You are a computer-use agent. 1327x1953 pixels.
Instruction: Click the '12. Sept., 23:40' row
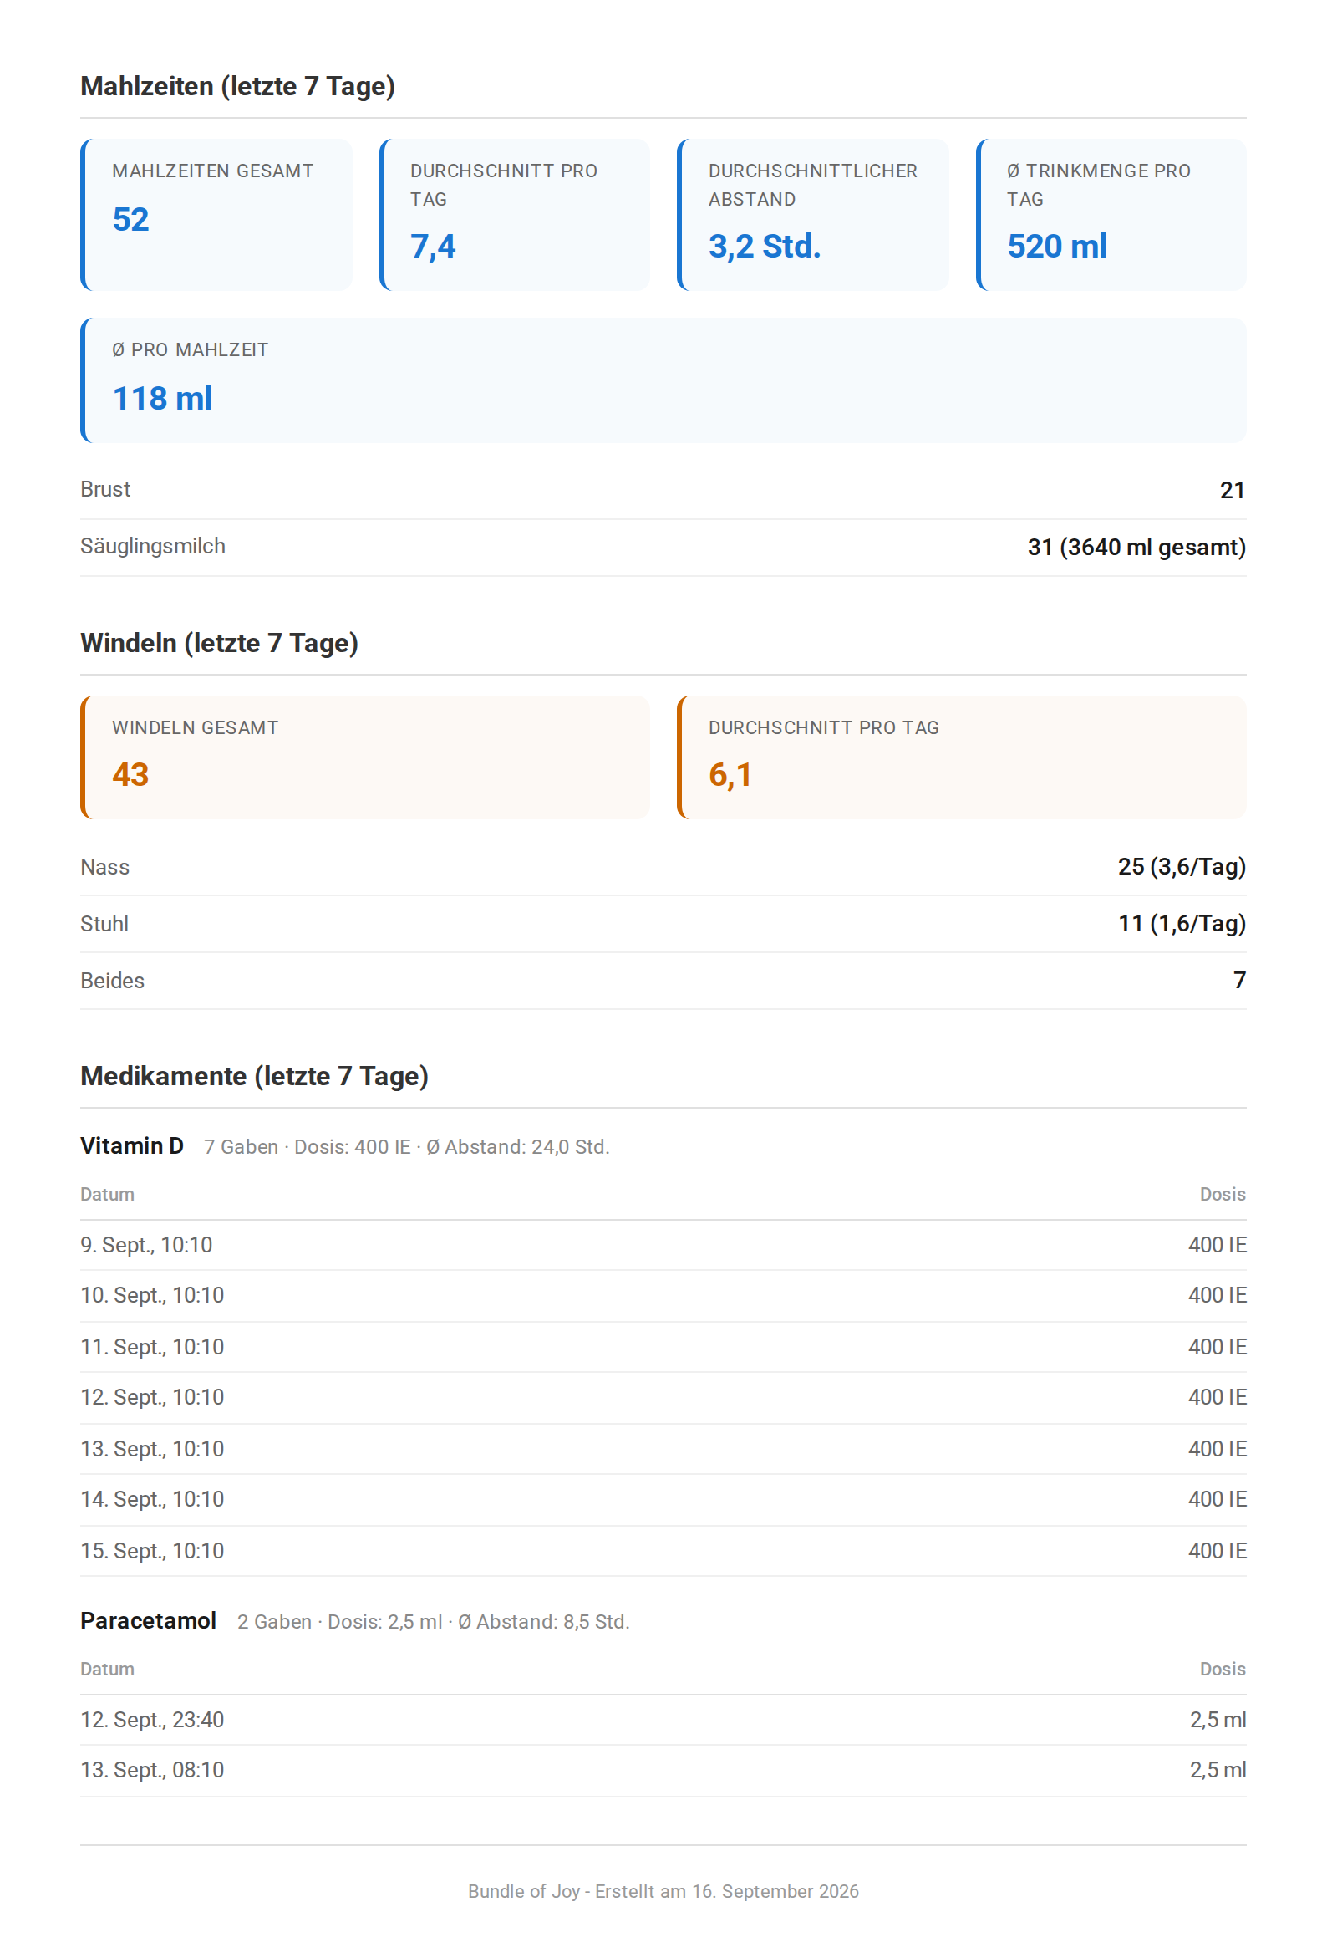coord(663,1721)
